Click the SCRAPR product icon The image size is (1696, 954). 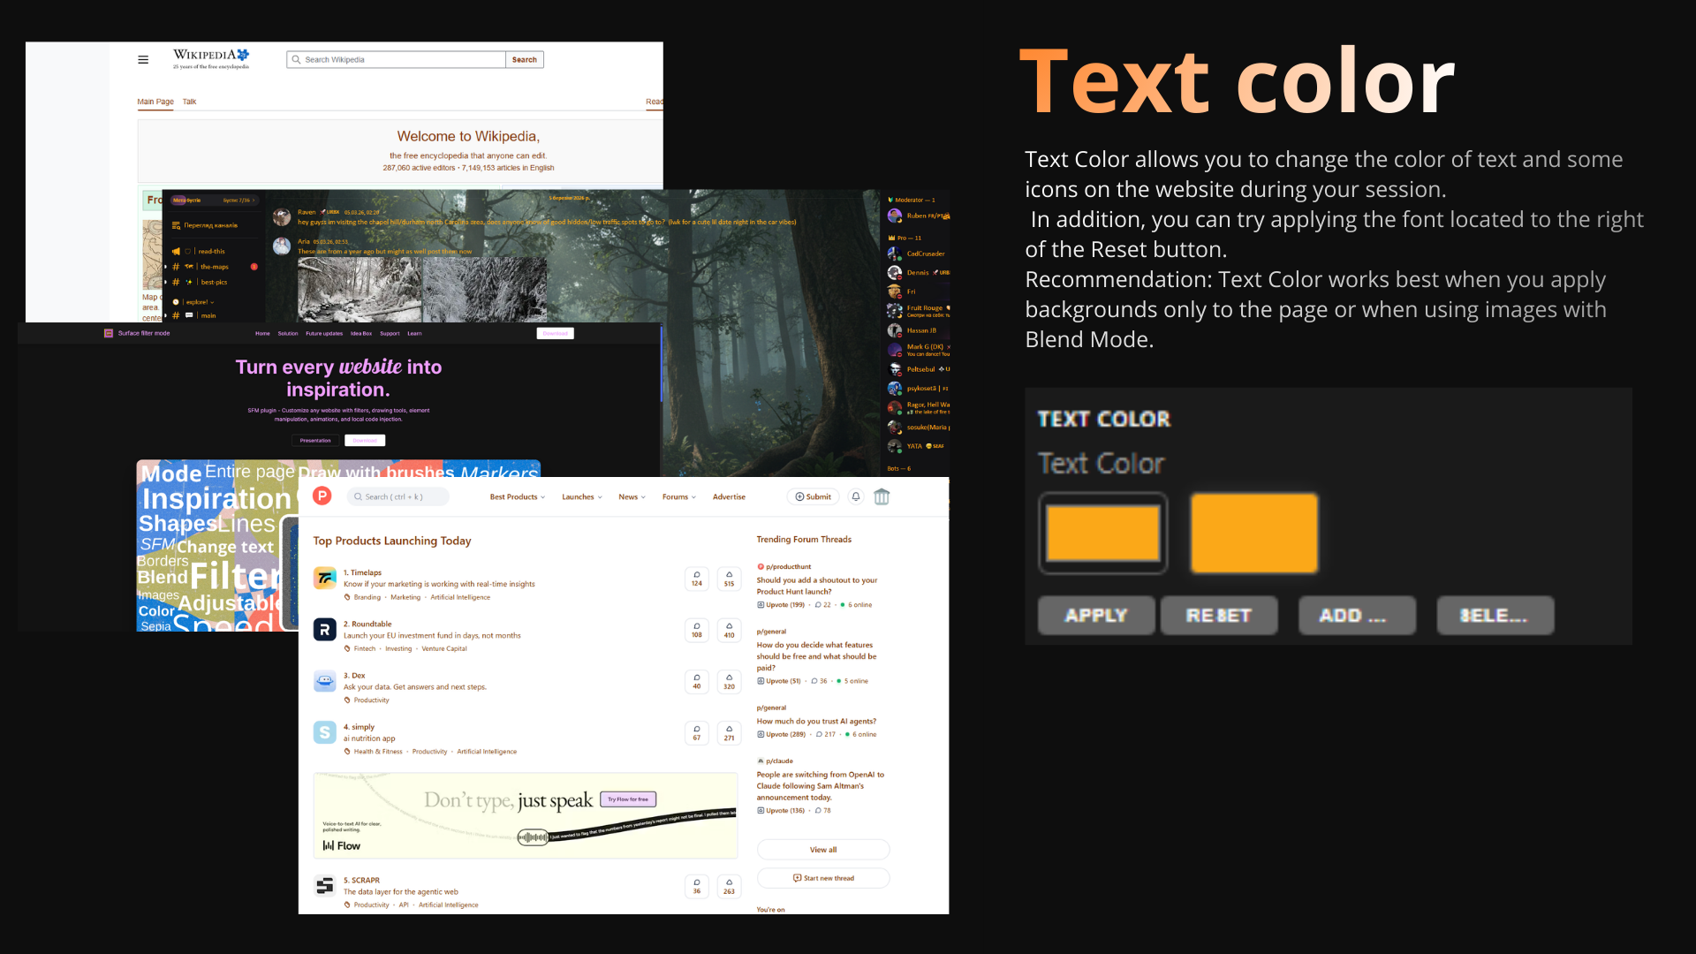[x=325, y=885]
